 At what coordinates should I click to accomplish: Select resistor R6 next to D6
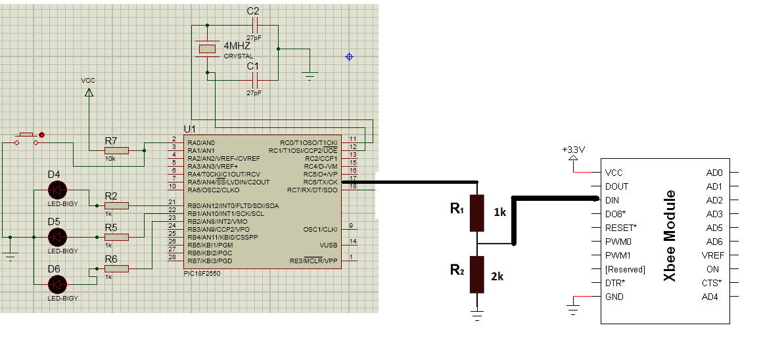(x=117, y=268)
